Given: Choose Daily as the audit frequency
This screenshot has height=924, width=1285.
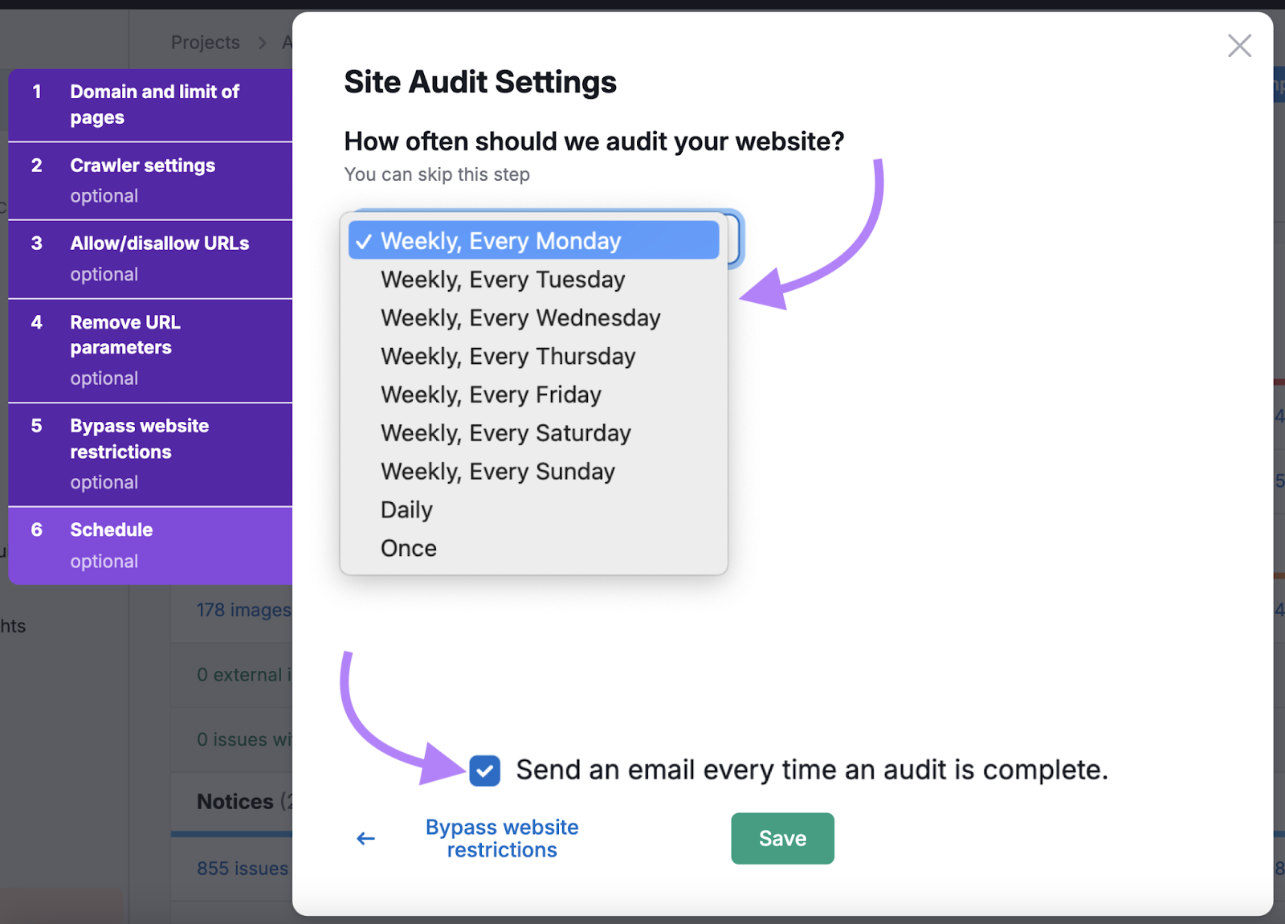Looking at the screenshot, I should pyautogui.click(x=406, y=509).
